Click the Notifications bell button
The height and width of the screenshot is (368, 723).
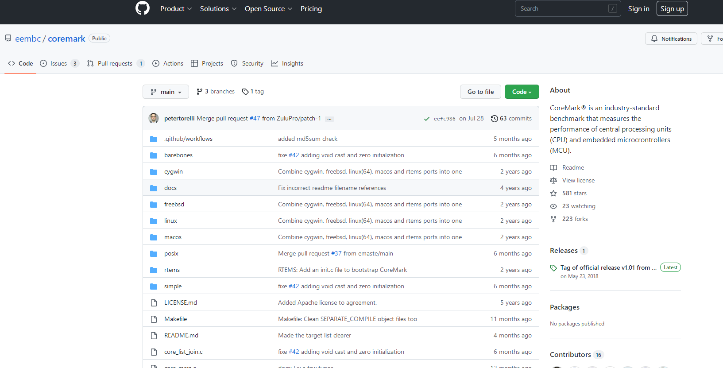[x=671, y=39]
